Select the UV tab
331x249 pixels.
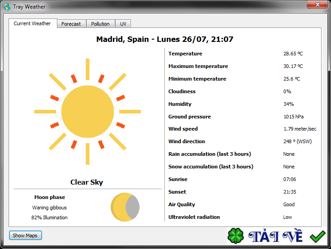coord(123,24)
